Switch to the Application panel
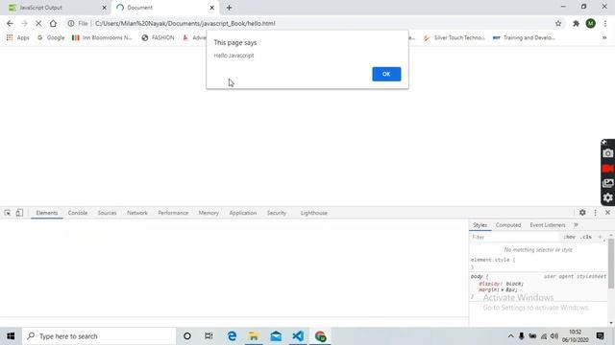 (x=243, y=213)
